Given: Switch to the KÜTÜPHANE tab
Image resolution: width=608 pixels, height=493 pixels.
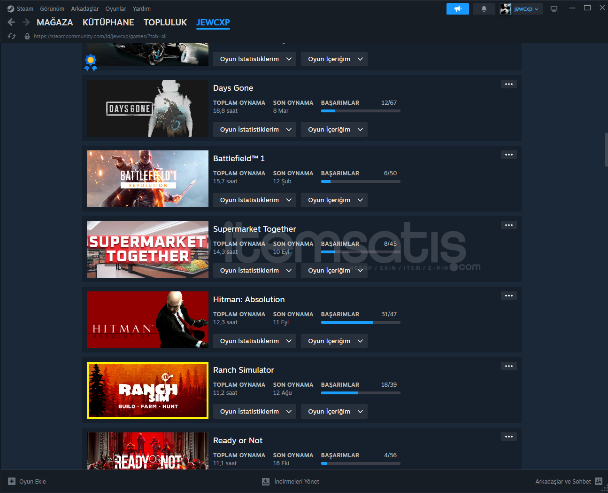Looking at the screenshot, I should pyautogui.click(x=108, y=23).
